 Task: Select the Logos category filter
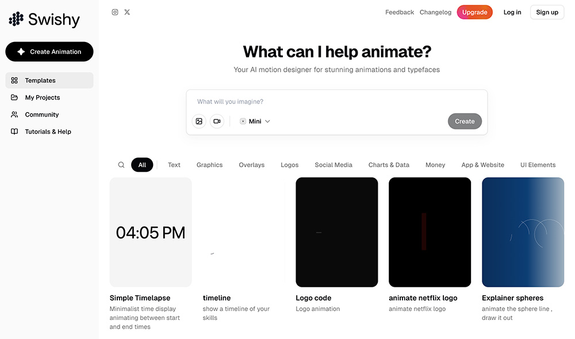pos(289,165)
